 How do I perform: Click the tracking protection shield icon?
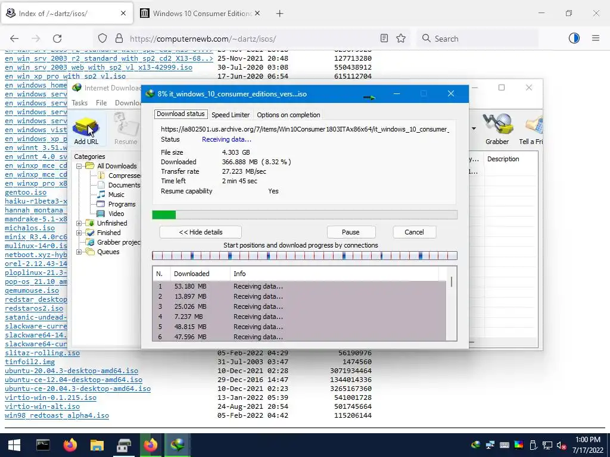click(102, 39)
